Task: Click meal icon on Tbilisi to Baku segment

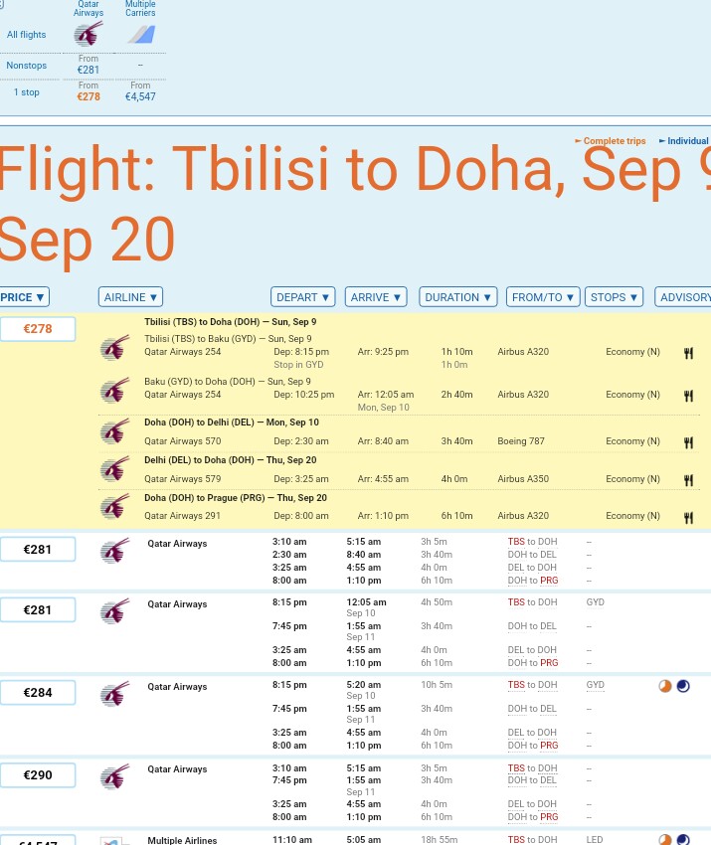Action: point(688,354)
